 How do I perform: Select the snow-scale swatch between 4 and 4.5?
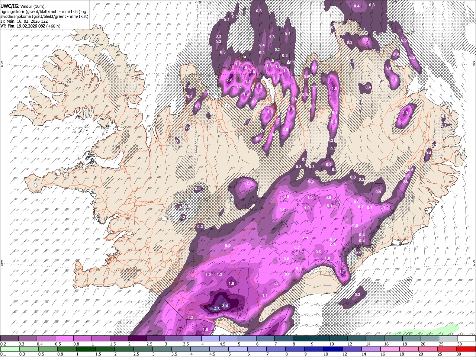[x=210, y=339]
